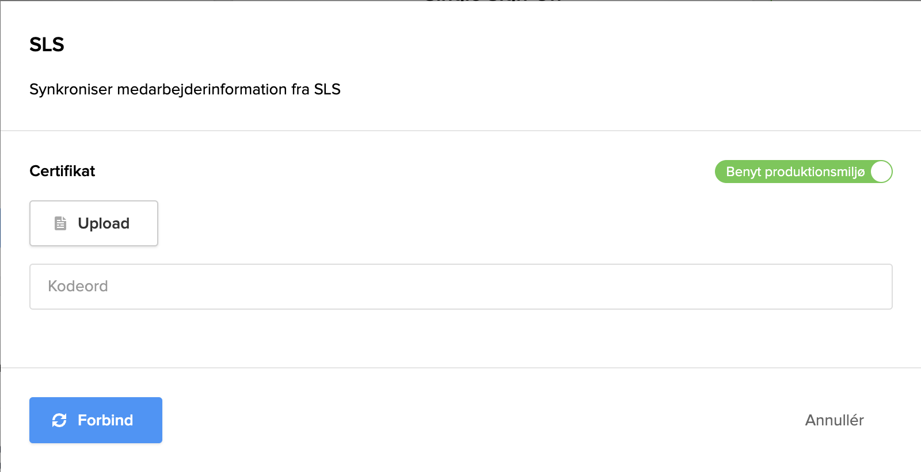Click the Forbind text label
This screenshot has height=472, width=921.
coord(105,420)
